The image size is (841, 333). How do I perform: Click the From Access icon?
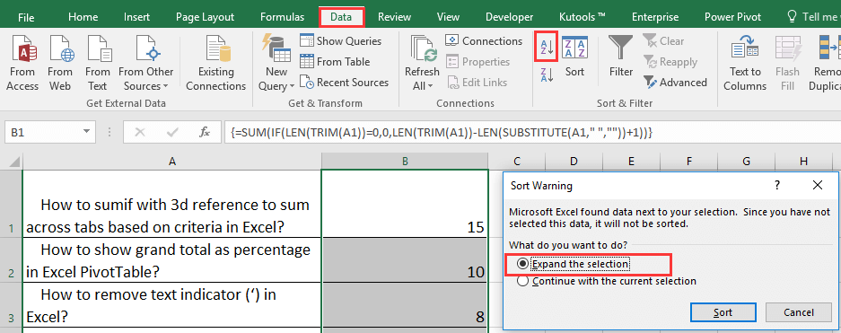pyautogui.click(x=22, y=63)
